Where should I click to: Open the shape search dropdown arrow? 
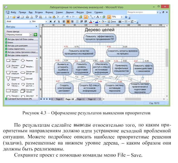click(31, 35)
